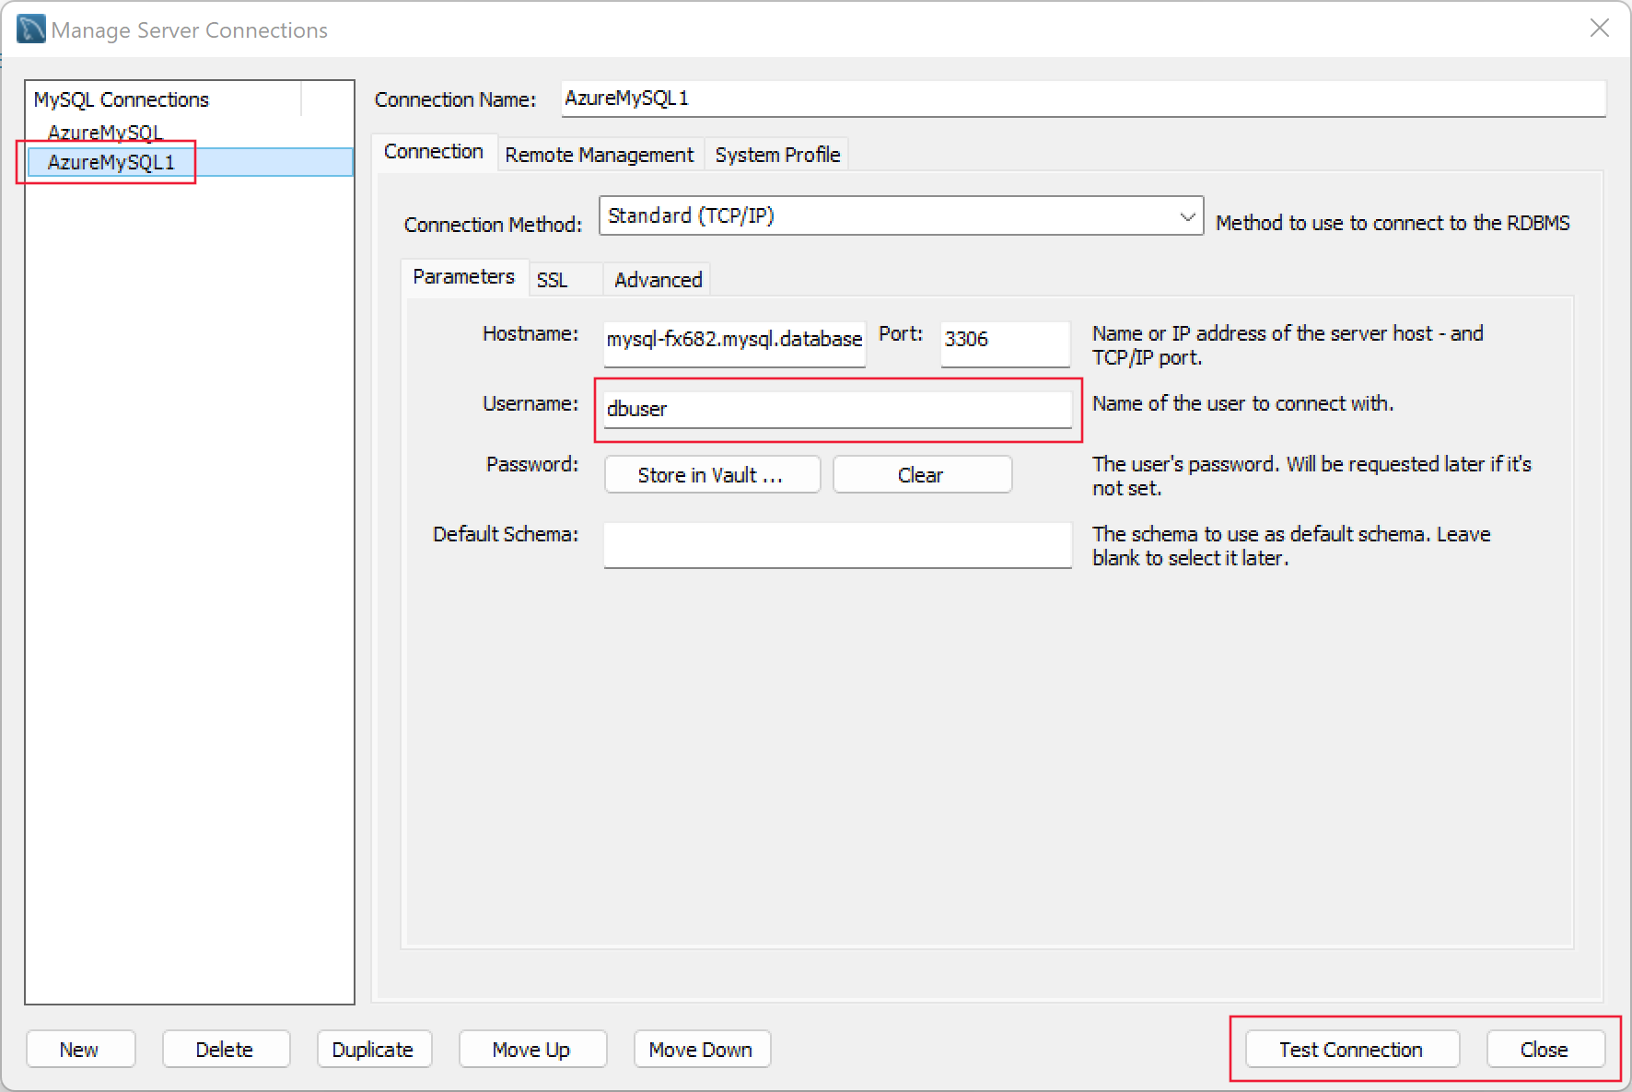1632x1092 pixels.
Task: Click into the Default Schema field
Action: tap(837, 545)
